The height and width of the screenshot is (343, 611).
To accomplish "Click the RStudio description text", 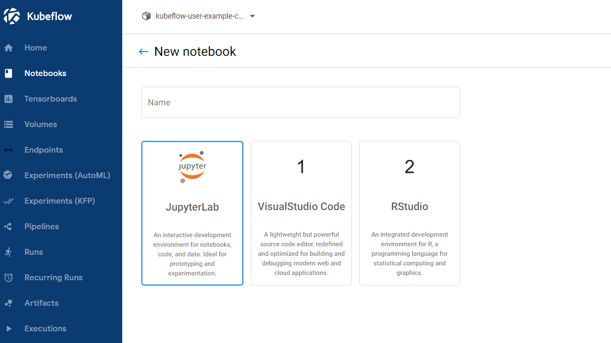I will tap(410, 254).
